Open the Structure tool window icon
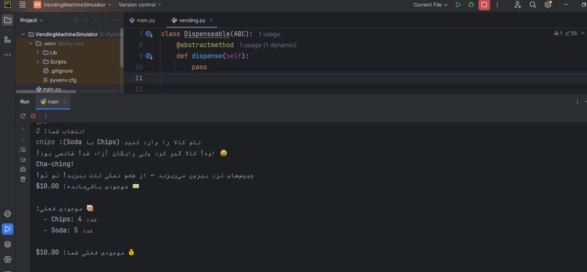Viewport: 587px width, 272px height. (x=7, y=39)
